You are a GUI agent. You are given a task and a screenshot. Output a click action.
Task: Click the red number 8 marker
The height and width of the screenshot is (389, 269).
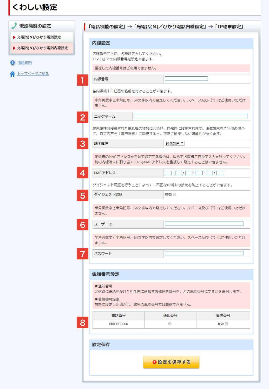82,323
